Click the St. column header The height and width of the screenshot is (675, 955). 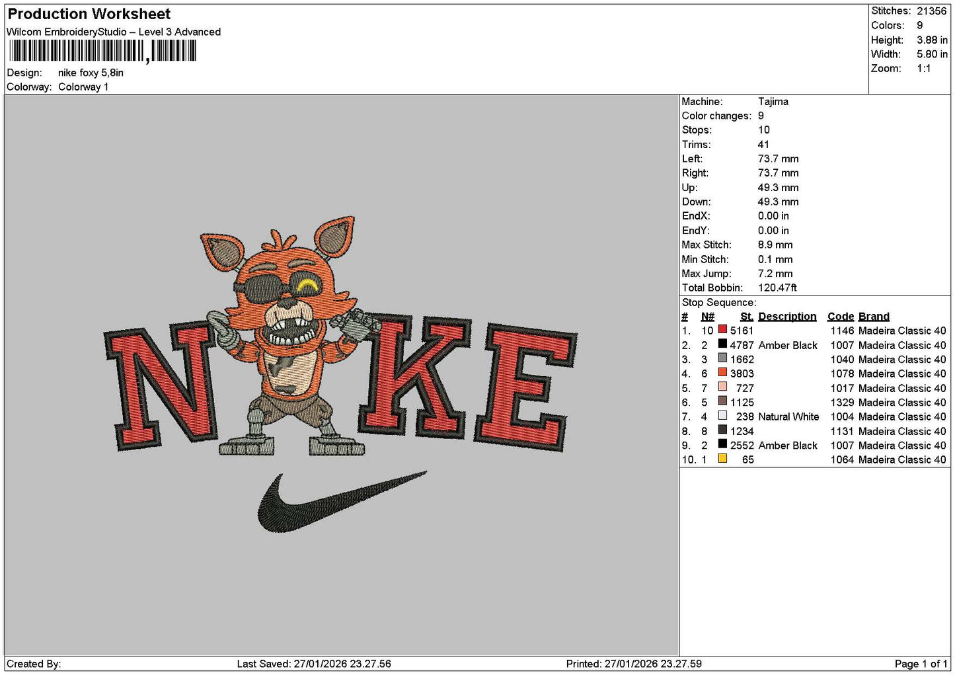[x=747, y=316]
